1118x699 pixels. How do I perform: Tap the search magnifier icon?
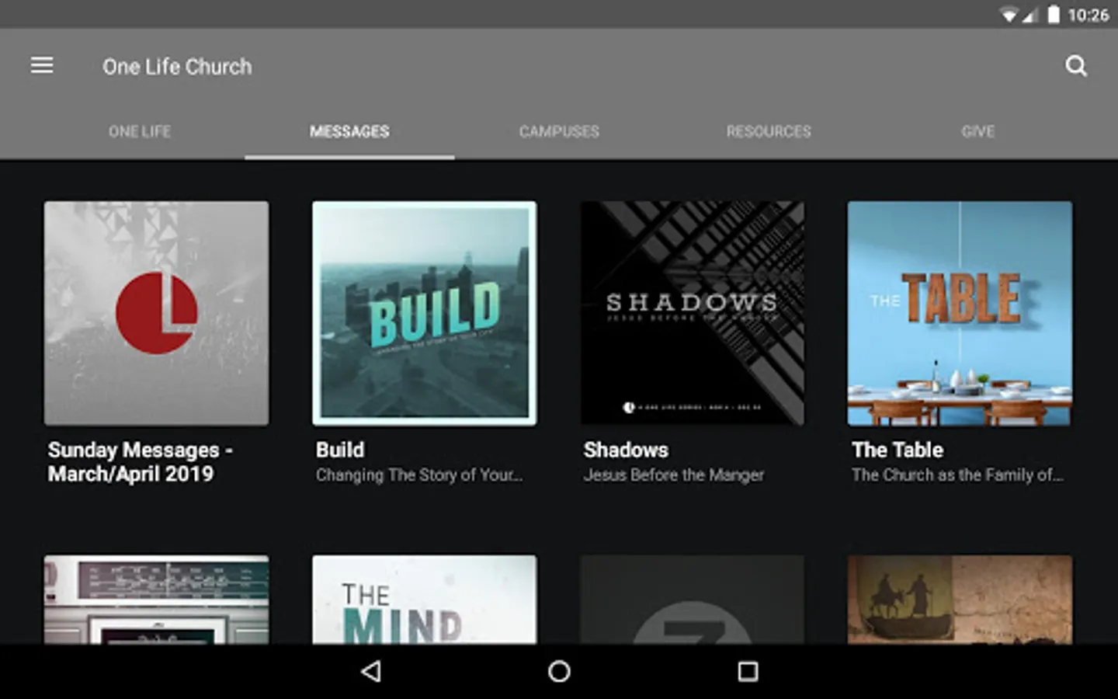click(1075, 66)
